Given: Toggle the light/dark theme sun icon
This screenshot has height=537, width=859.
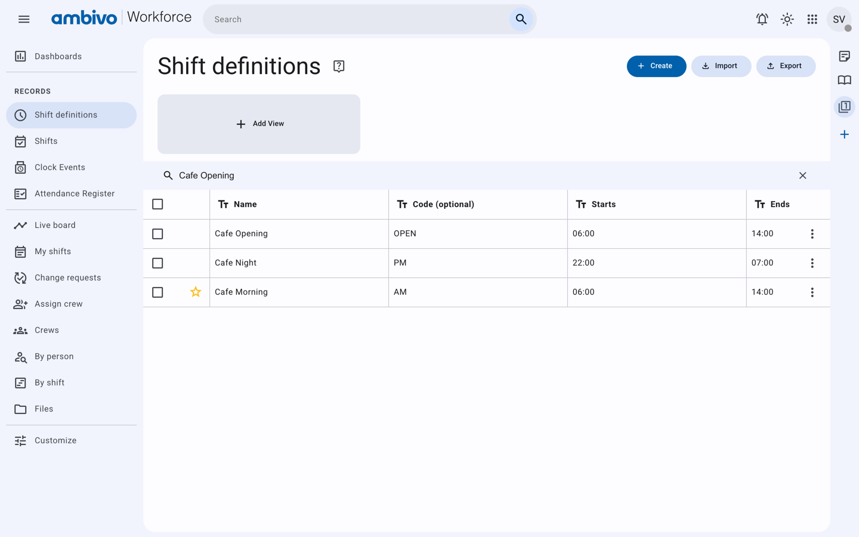Looking at the screenshot, I should pyautogui.click(x=787, y=19).
